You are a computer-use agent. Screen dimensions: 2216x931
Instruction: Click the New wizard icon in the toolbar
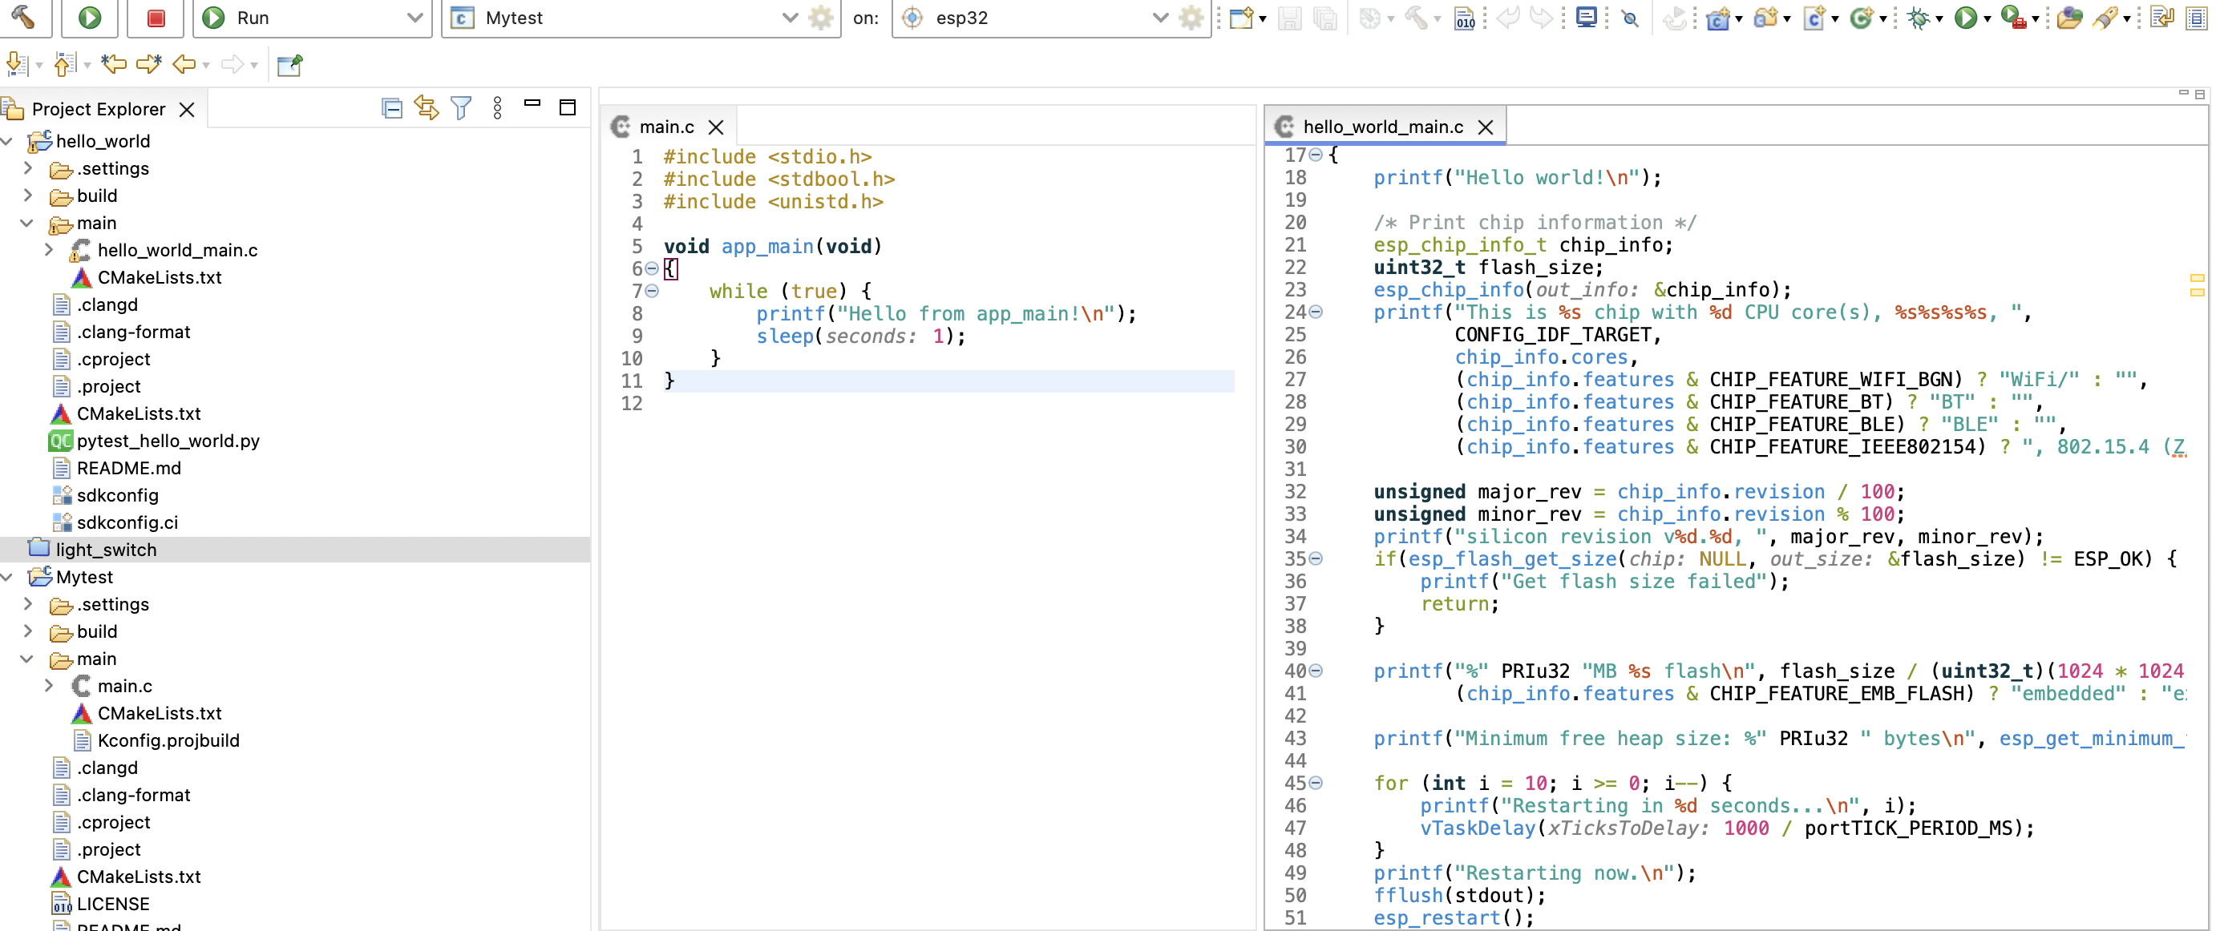1240,17
